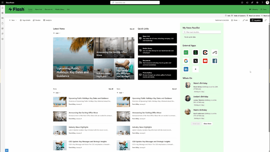The image size is (270, 152).
Task: Click the help question mark icon
Action: click(x=262, y=2)
